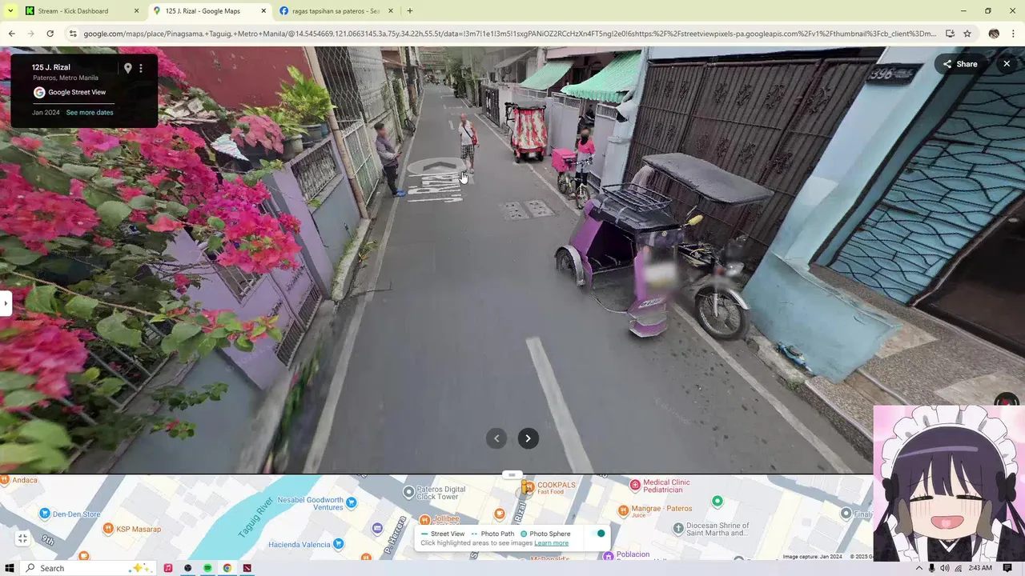Move forward along the street arrow

click(x=437, y=167)
